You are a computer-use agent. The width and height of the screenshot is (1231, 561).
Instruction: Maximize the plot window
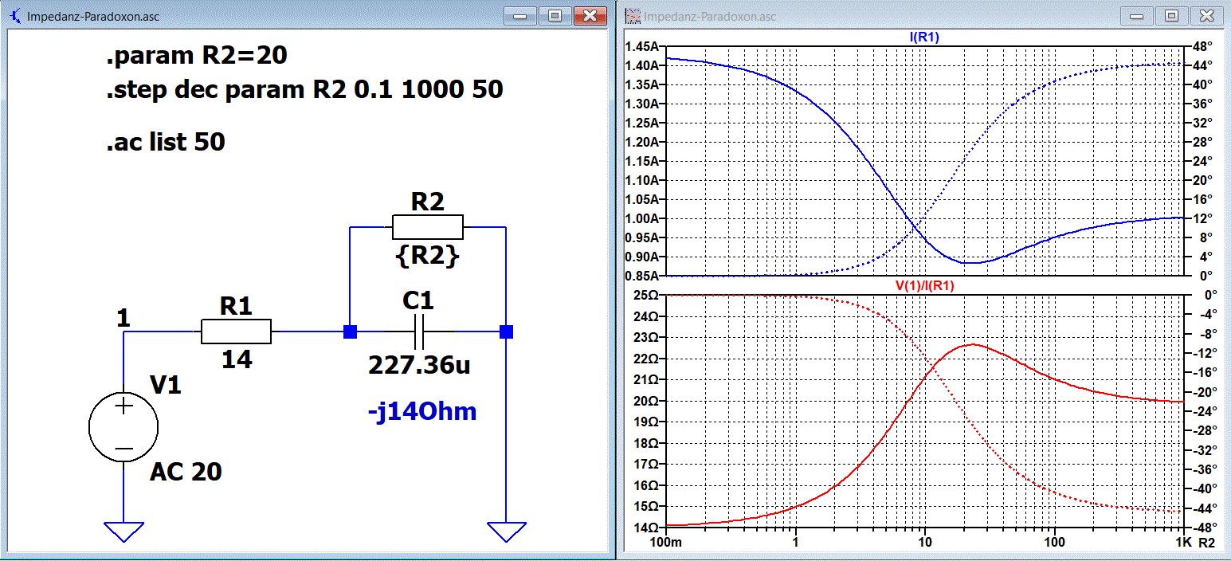(x=1172, y=15)
